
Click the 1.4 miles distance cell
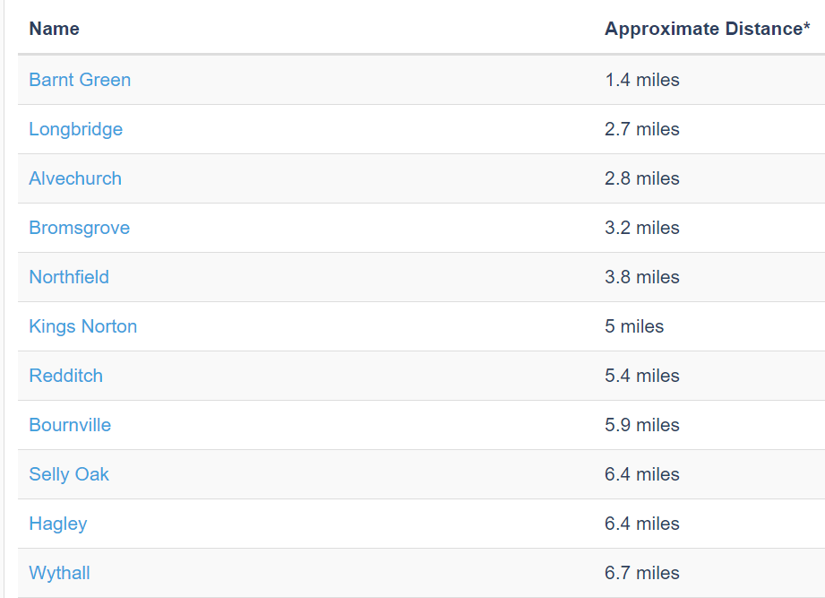pos(641,80)
